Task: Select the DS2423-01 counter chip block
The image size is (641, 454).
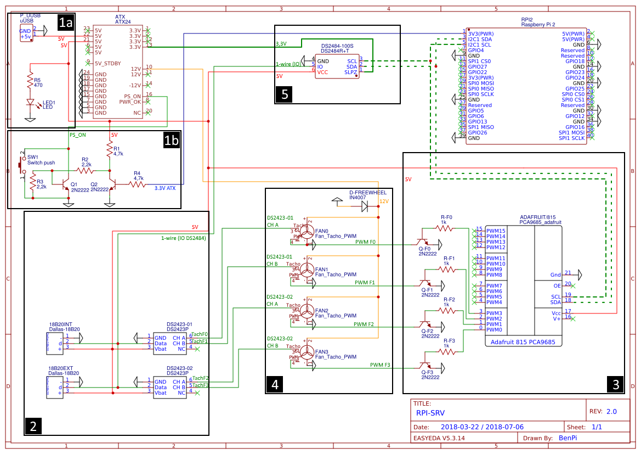Action: pyautogui.click(x=170, y=342)
